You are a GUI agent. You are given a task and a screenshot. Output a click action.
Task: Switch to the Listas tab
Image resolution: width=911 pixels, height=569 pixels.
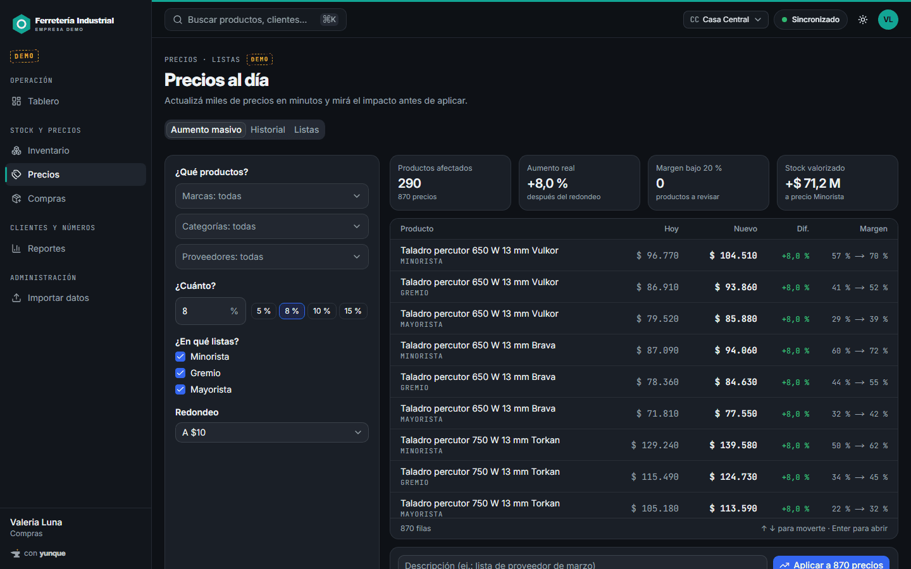306,130
